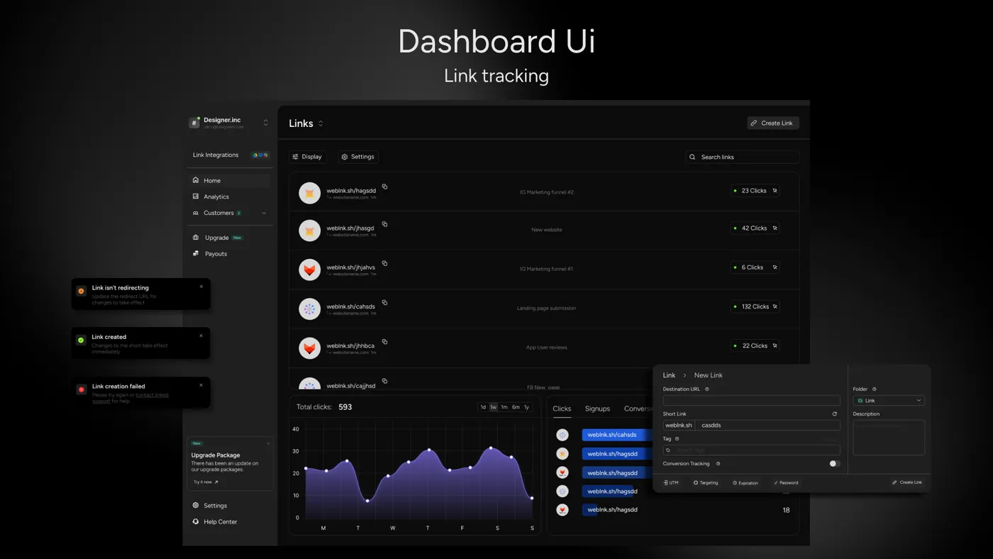Click the Description text area
The height and width of the screenshot is (559, 993).
click(889, 437)
